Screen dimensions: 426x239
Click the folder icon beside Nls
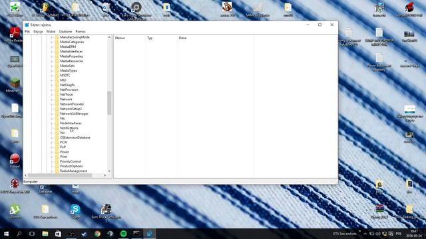pos(57,118)
